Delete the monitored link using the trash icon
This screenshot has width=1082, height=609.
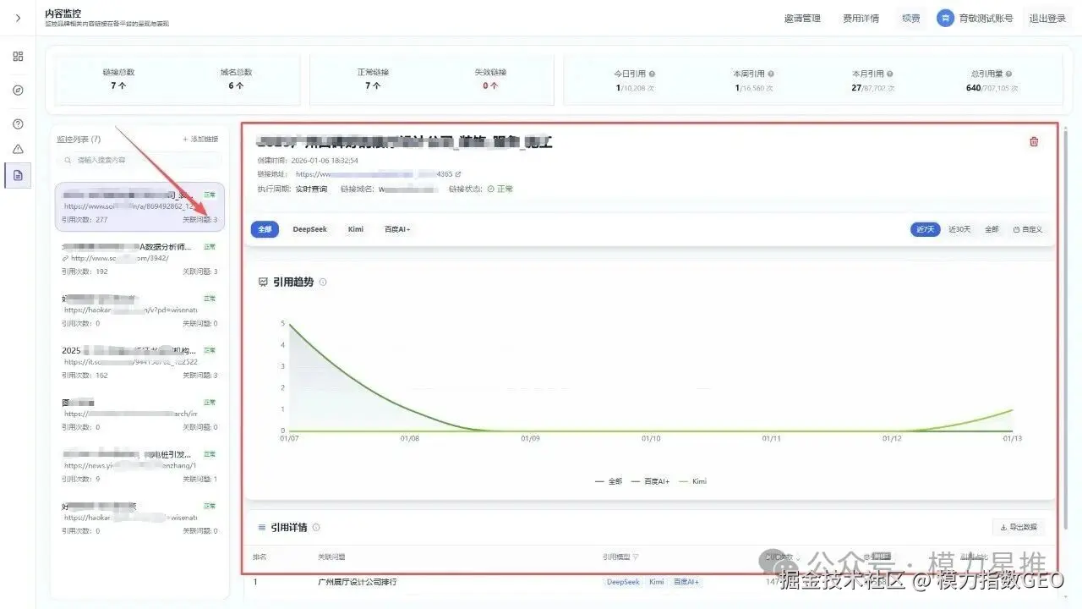[x=1033, y=141]
